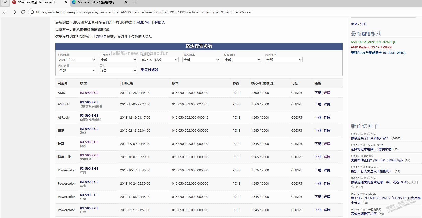Open forum post 选择笔记本电脑……需要帮助
The image size is (422, 218).
[371, 149]
